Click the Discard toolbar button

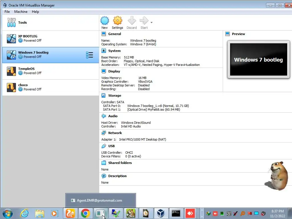point(132,23)
